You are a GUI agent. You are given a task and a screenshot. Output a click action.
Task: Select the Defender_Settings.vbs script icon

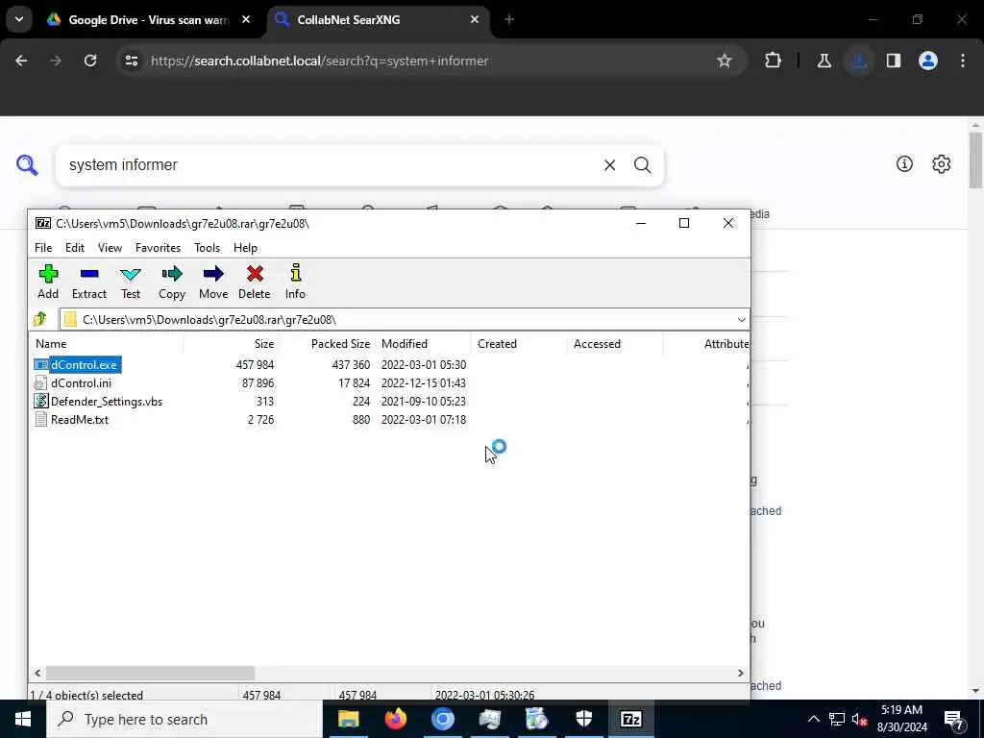pyautogui.click(x=40, y=401)
